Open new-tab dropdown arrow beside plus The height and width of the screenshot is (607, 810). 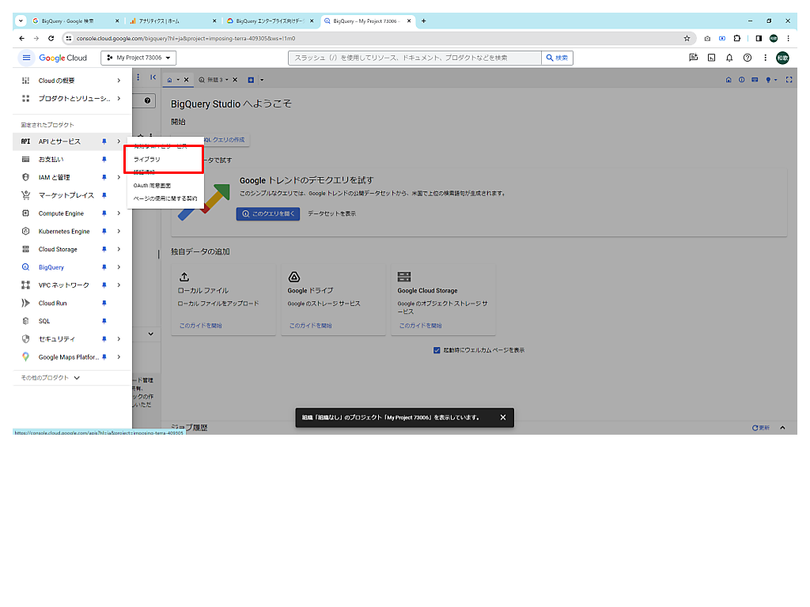point(262,80)
